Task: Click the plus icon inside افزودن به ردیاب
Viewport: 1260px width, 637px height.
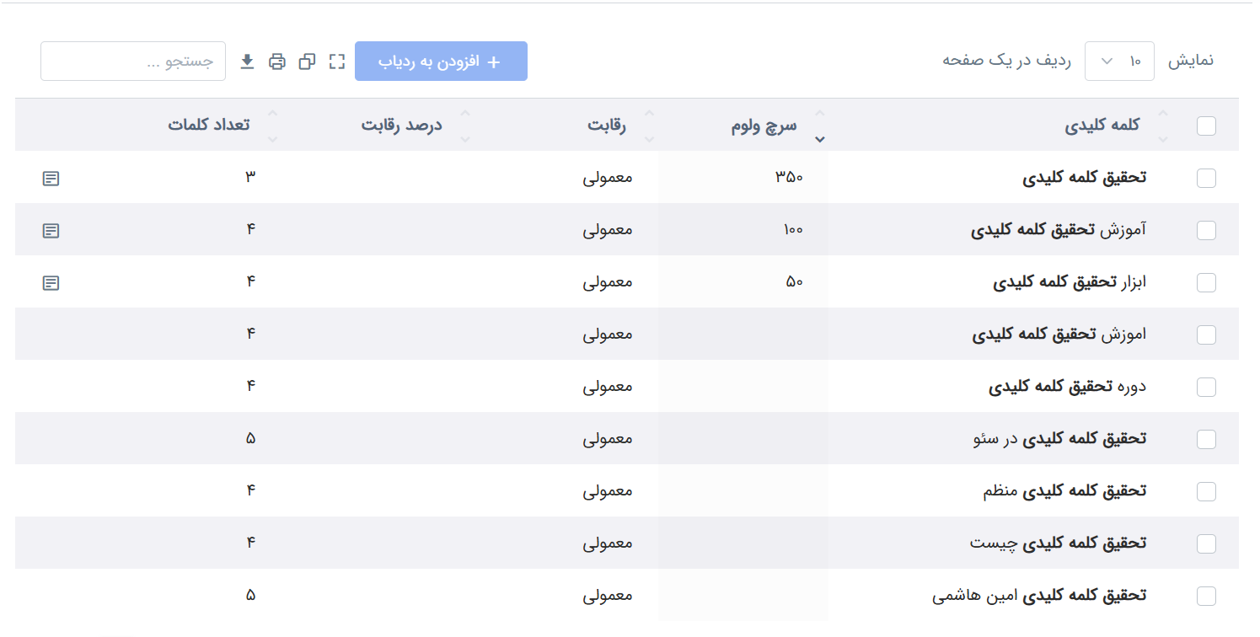Action: (496, 61)
